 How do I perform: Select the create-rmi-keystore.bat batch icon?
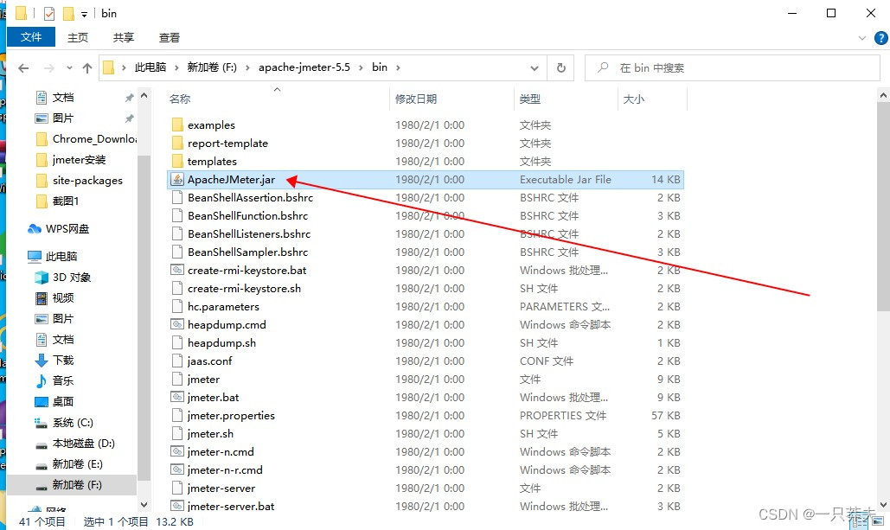177,270
